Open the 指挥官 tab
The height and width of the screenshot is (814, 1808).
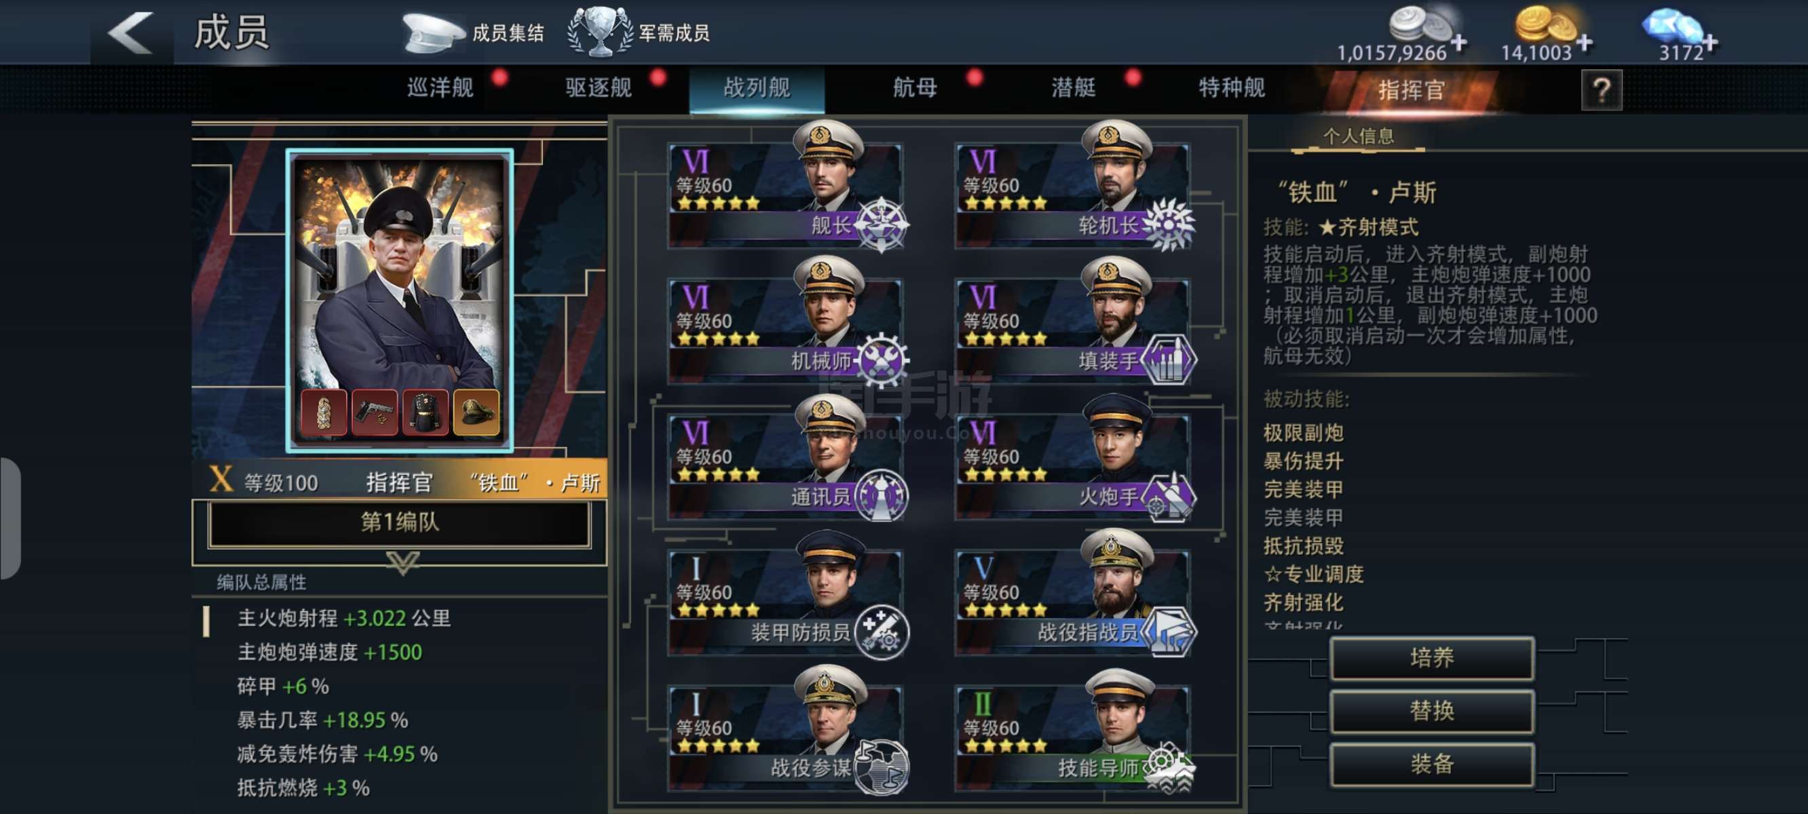(1411, 90)
